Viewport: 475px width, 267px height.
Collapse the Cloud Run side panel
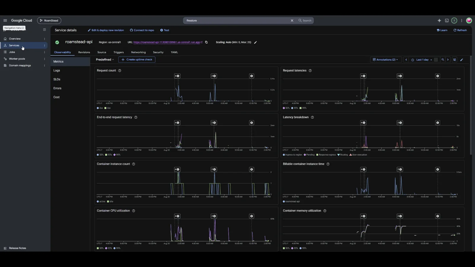pos(45,30)
